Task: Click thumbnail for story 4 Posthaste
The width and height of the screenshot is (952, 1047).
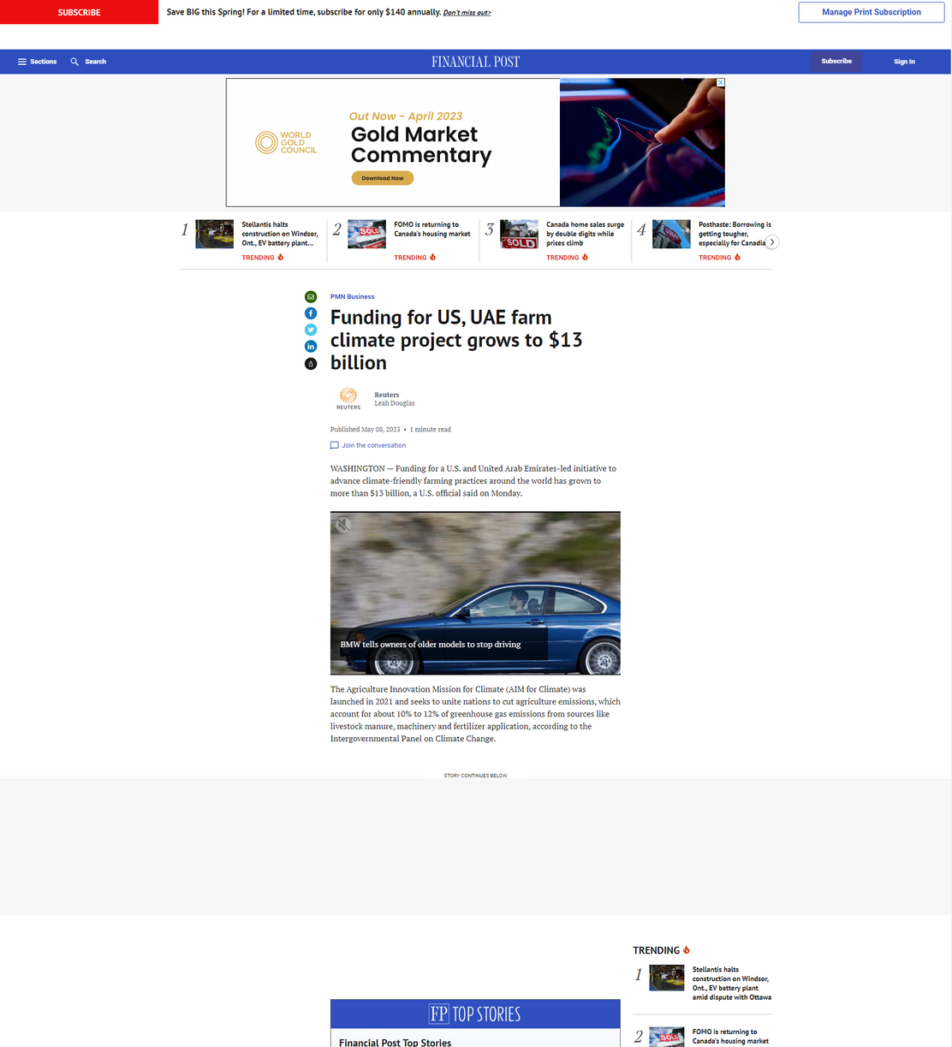Action: [x=671, y=235]
